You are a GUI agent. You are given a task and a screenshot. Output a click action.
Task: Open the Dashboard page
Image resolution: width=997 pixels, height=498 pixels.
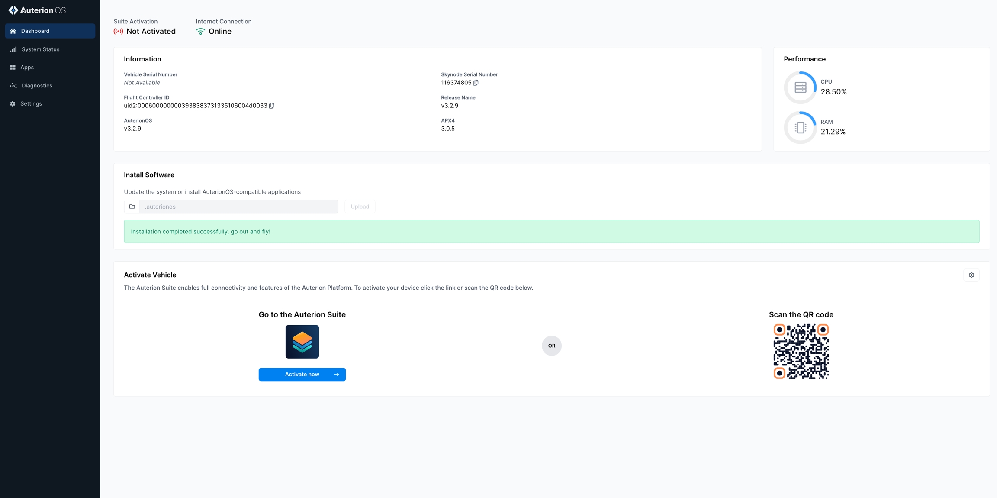tap(50, 31)
